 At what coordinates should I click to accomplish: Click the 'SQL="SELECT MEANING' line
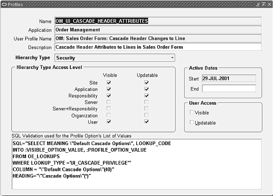pyautogui.click(x=92, y=143)
